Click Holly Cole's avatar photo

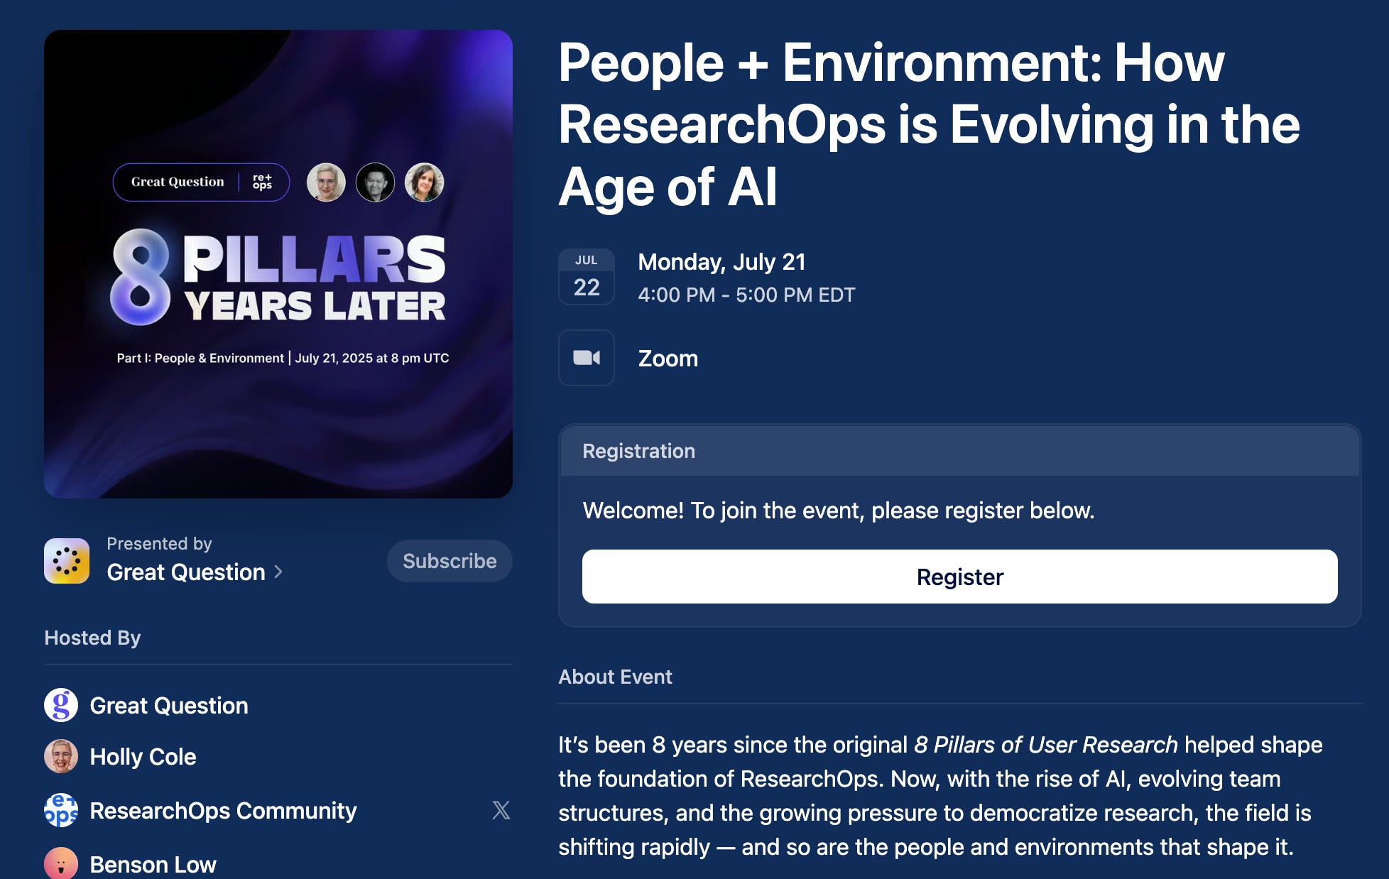coord(61,756)
